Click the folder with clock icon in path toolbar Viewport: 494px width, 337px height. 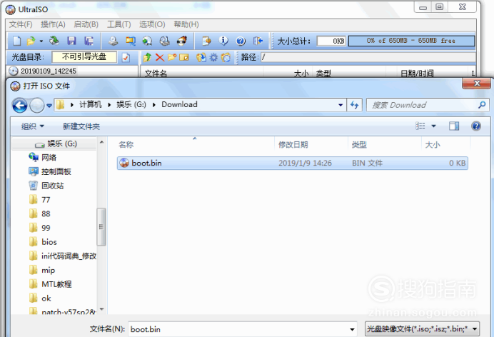(x=226, y=57)
